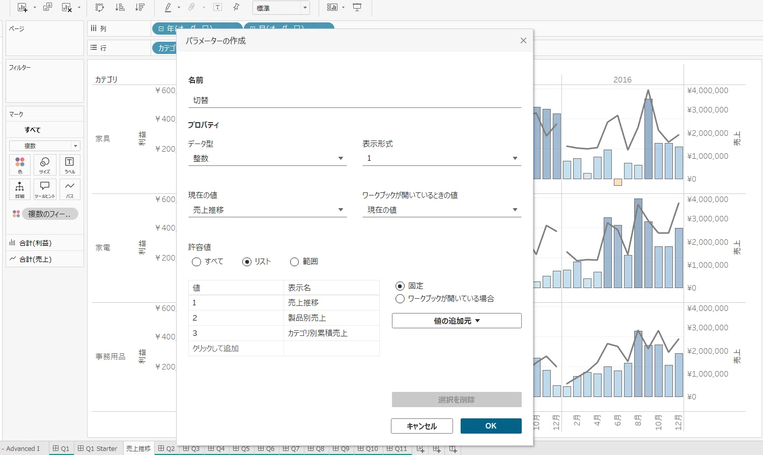Click the 事務用品 category row label

(110, 357)
